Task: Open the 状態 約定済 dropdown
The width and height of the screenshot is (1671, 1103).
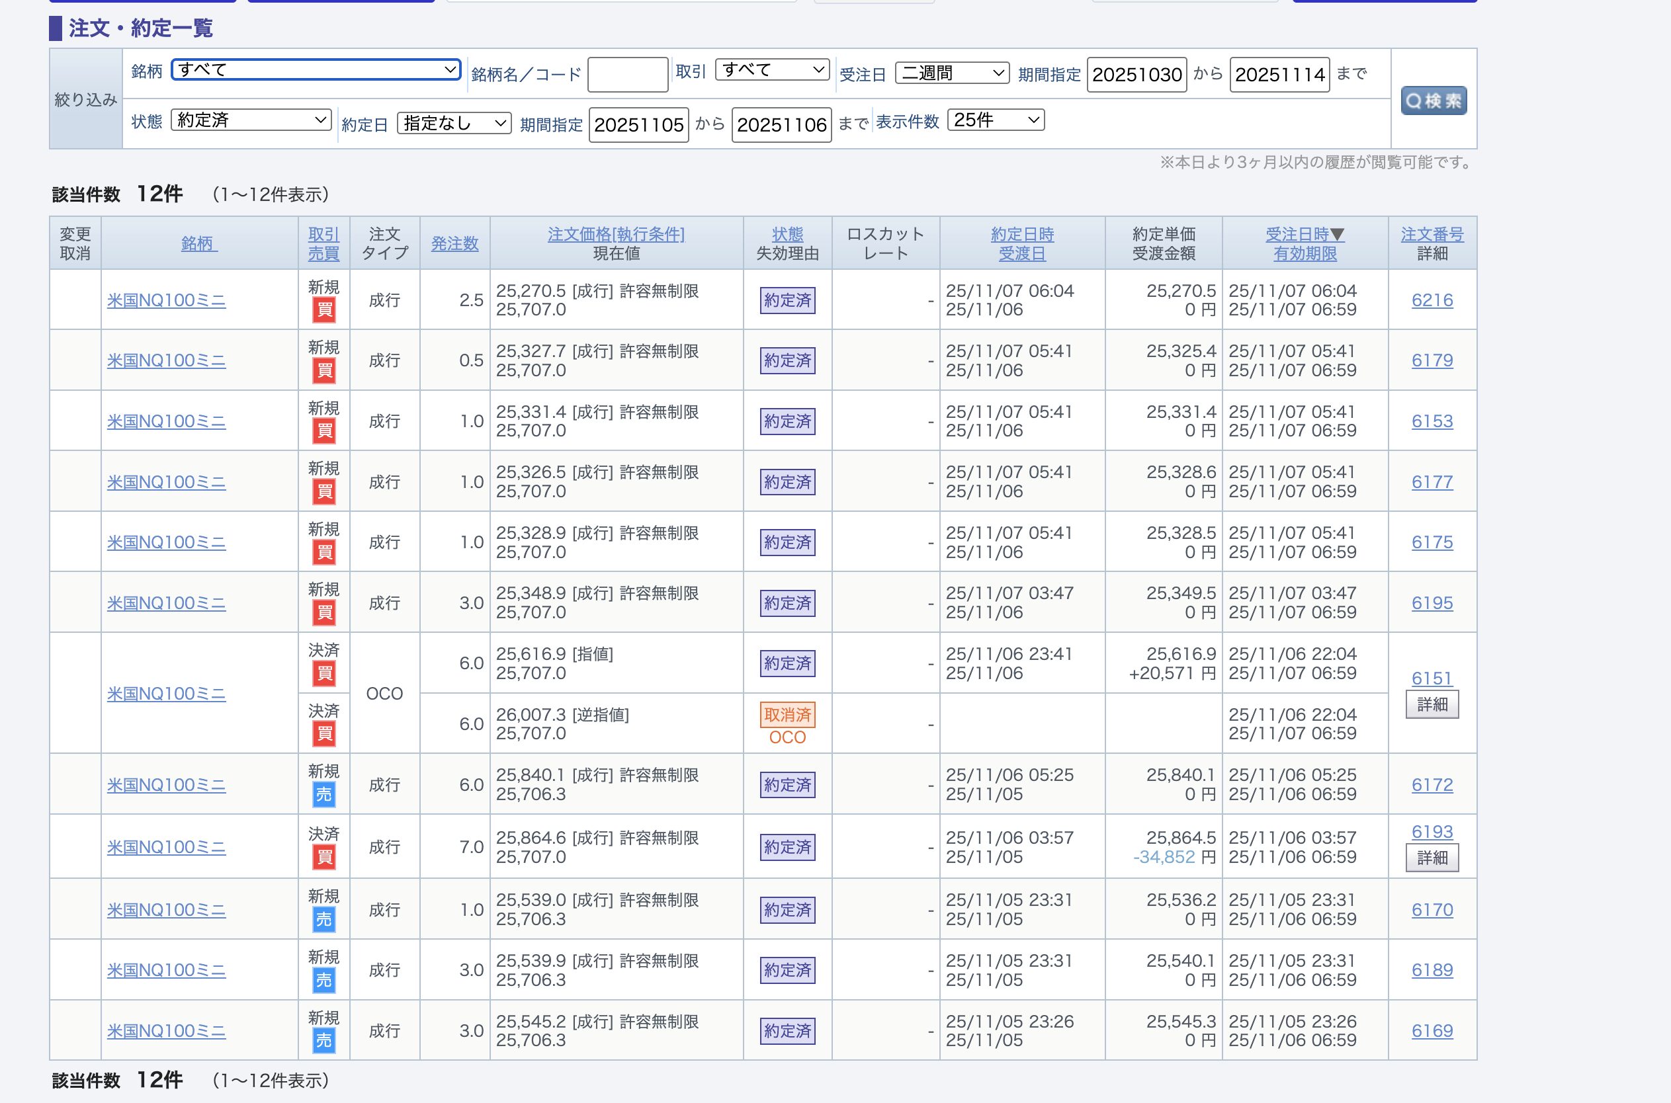Action: pos(251,120)
